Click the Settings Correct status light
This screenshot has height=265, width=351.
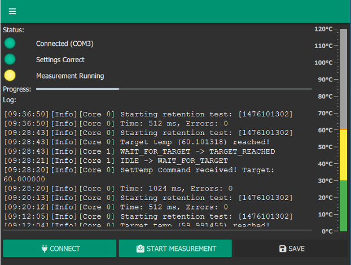coord(10,59)
